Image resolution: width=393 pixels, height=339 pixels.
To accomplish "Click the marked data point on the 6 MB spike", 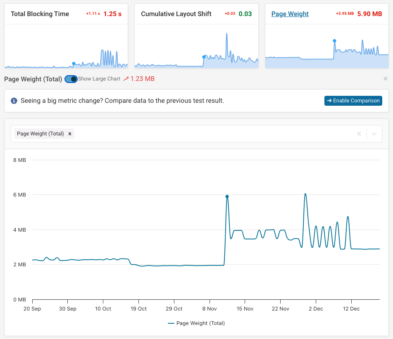I will point(227,197).
